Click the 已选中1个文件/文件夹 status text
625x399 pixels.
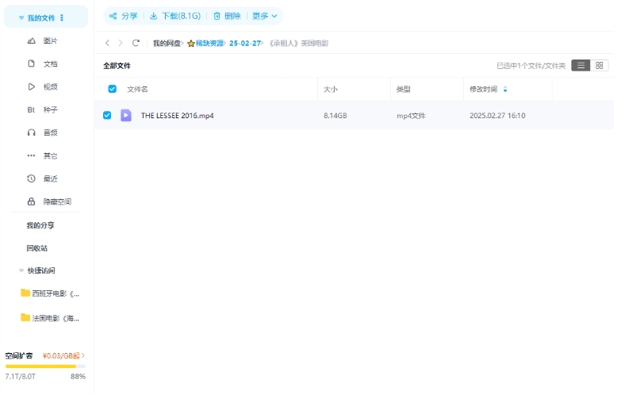tap(531, 66)
